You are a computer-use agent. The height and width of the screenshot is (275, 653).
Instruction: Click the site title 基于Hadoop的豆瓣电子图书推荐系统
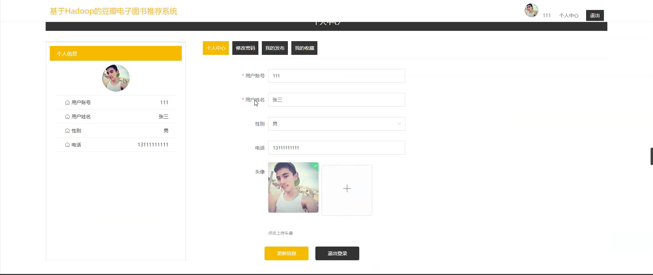click(x=114, y=11)
